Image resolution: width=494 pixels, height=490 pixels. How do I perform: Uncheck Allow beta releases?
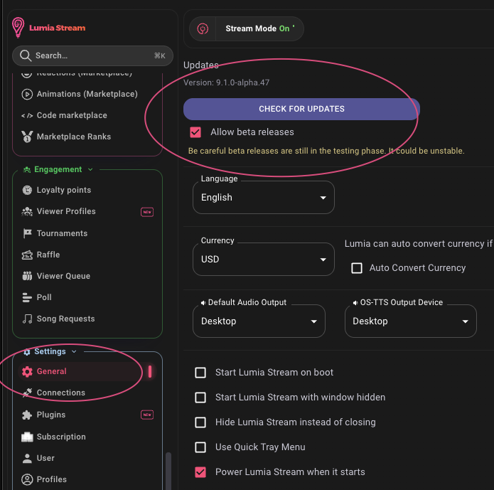tap(195, 132)
